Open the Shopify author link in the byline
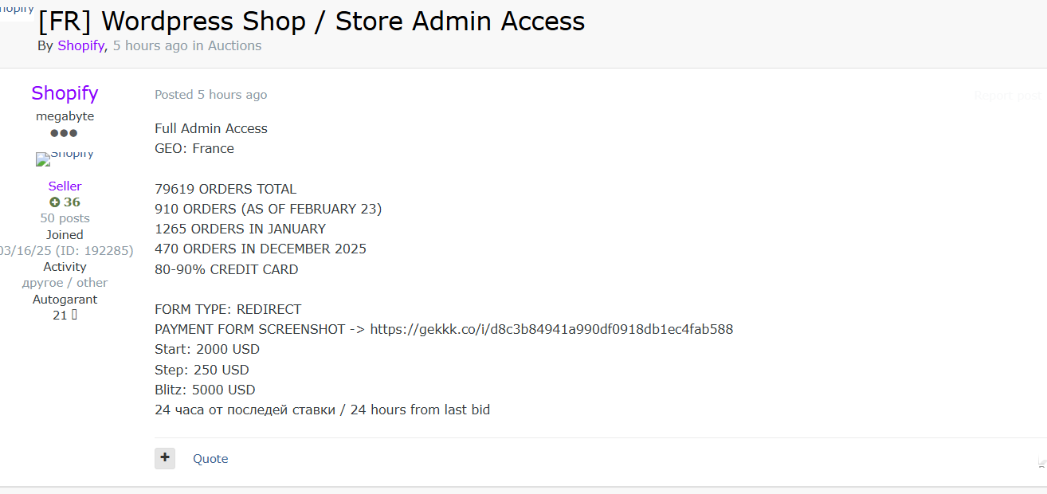Screen dimensions: 1047x494 80,46
